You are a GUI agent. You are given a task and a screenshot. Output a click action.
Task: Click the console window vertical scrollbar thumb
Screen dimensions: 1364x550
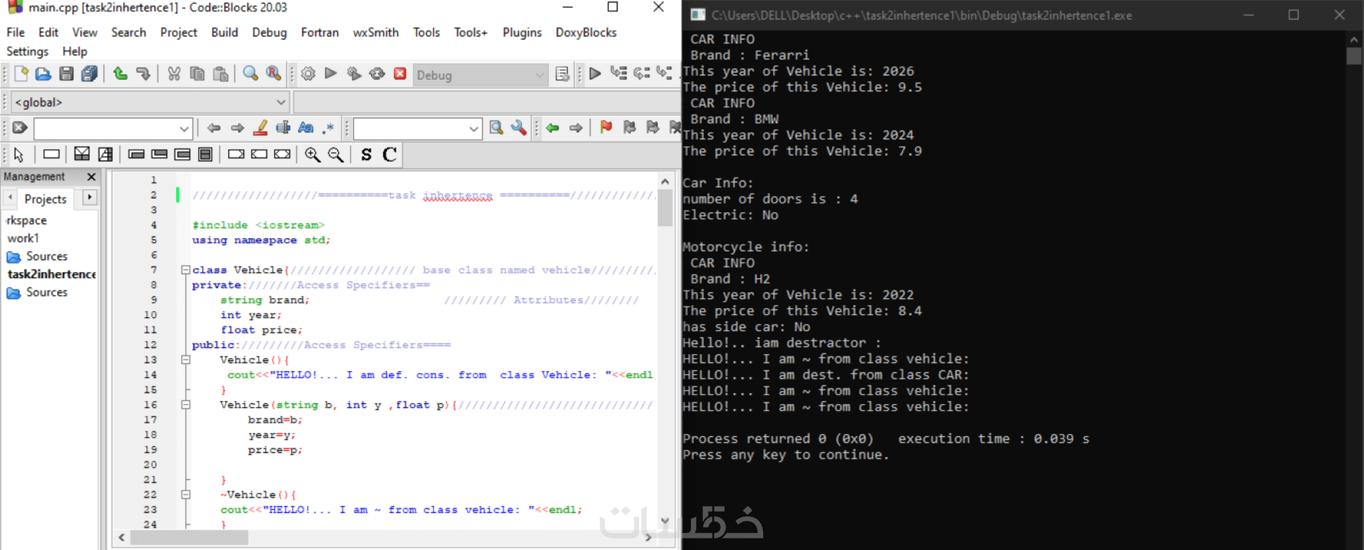[x=1354, y=56]
